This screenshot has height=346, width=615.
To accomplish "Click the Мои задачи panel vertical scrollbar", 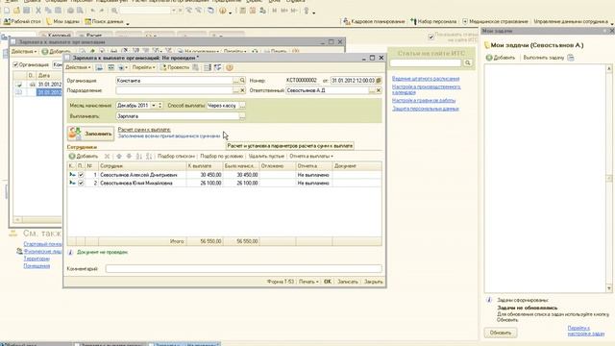I will pos(608,179).
